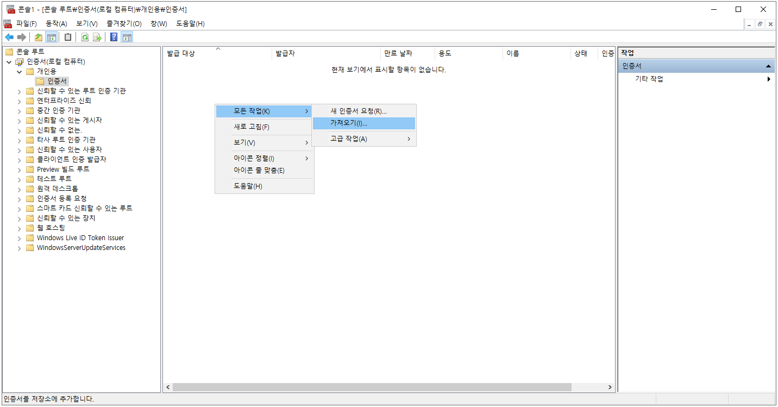778x407 pixels.
Task: Click the 콘솔 루트 folder icon
Action: coord(9,52)
